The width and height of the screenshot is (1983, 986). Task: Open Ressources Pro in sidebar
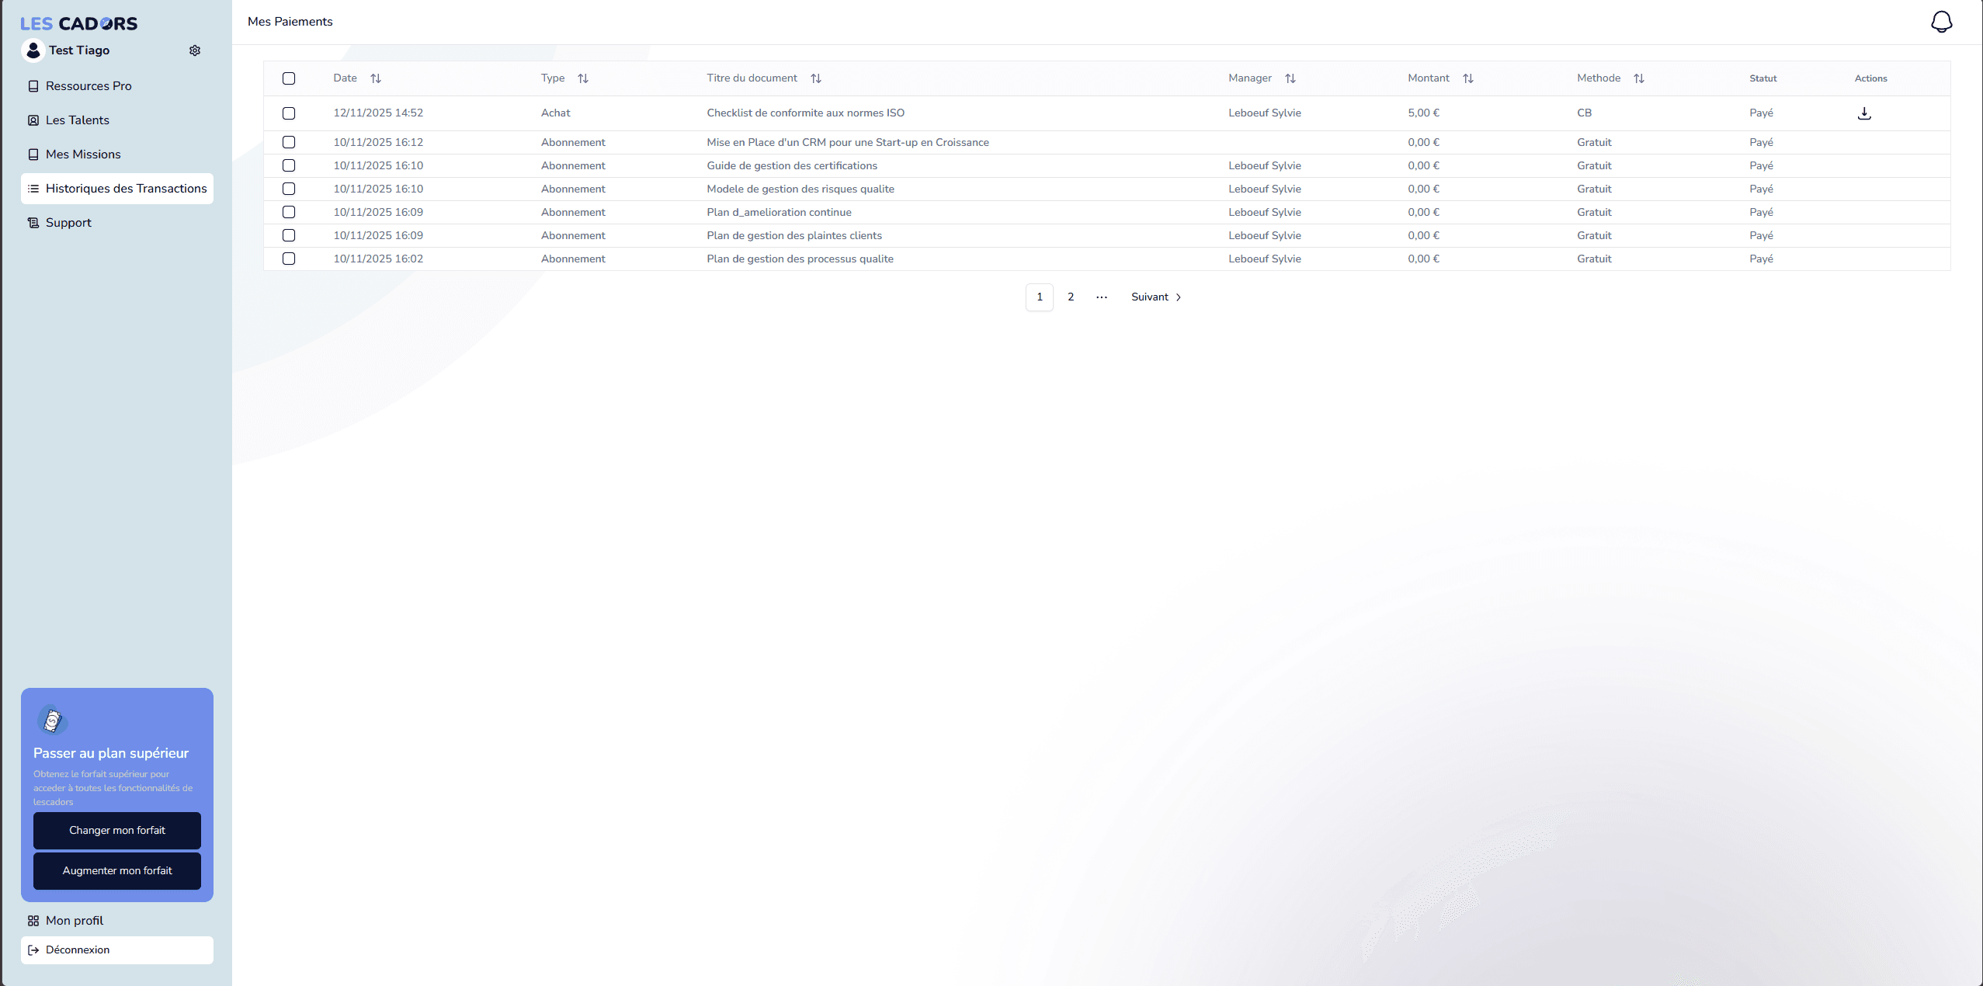(x=117, y=86)
